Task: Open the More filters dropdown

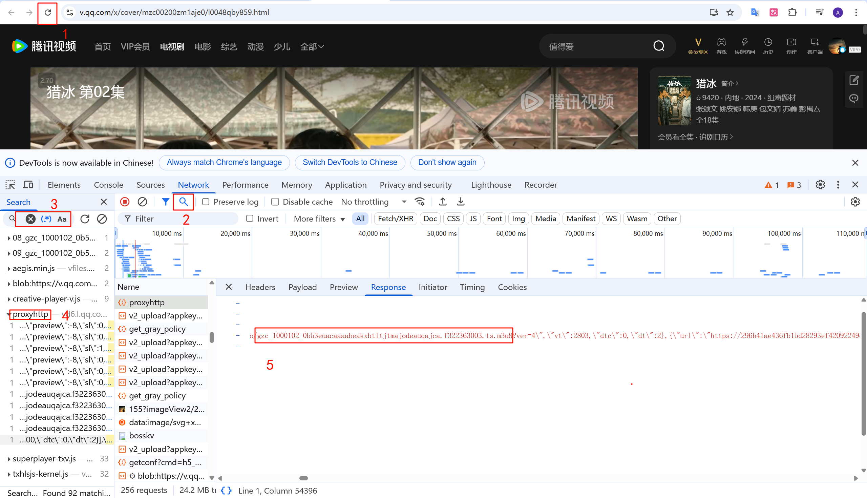Action: [319, 219]
